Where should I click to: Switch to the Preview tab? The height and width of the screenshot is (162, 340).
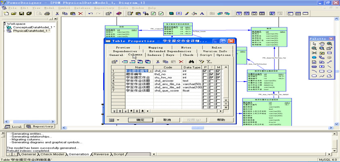tap(123, 47)
